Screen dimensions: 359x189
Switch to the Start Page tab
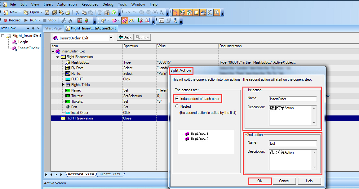pyautogui.click(x=53, y=28)
